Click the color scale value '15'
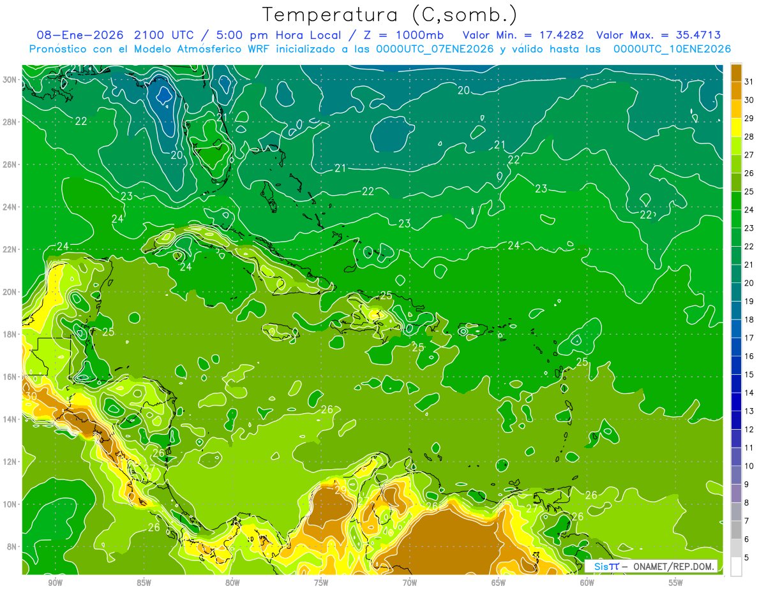 click(x=749, y=374)
